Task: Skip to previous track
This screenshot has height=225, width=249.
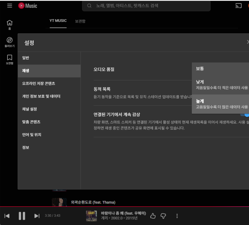Action: tap(7, 216)
